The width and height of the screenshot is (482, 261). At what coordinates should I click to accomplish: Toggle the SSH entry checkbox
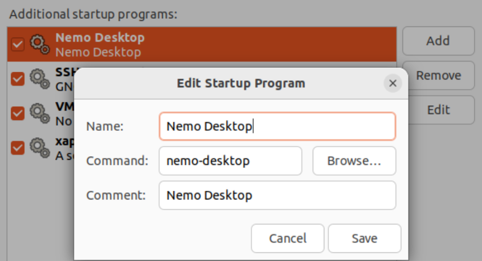[x=18, y=79]
